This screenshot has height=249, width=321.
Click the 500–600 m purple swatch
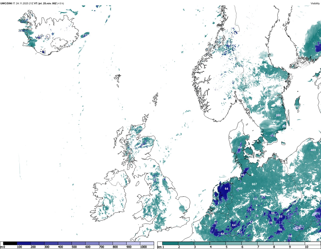click(78, 243)
